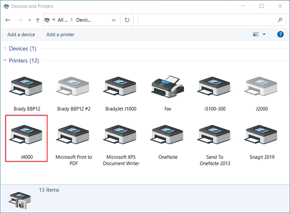Viewport: 290px width, 213px height.
Task: Close the Devices and Printers window
Action: point(280,6)
